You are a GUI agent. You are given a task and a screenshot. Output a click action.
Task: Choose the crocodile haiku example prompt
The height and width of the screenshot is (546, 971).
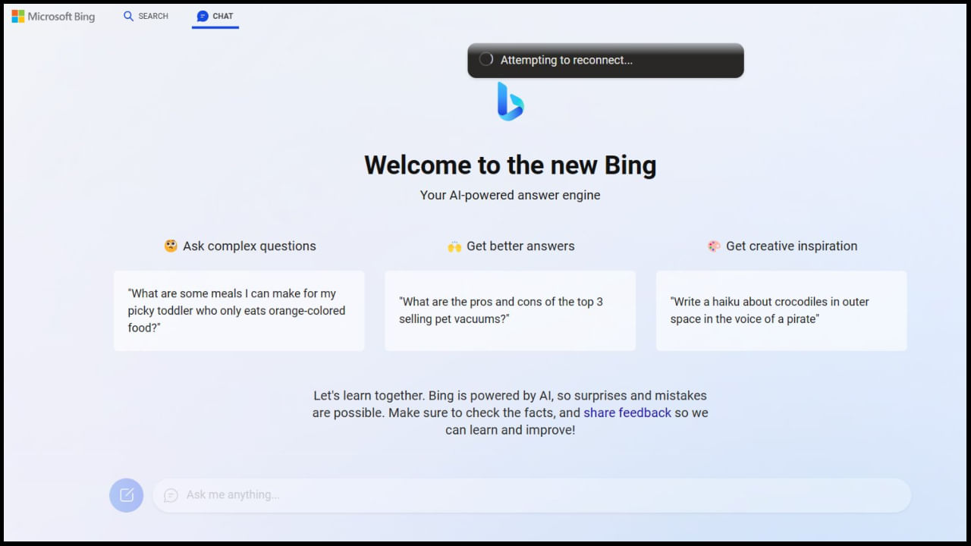click(x=781, y=311)
